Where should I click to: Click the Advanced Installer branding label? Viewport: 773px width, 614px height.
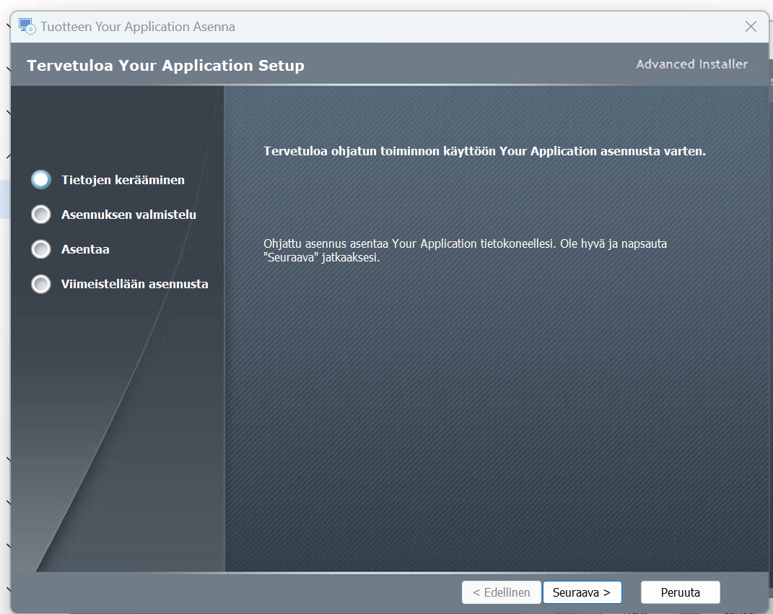[x=691, y=64]
